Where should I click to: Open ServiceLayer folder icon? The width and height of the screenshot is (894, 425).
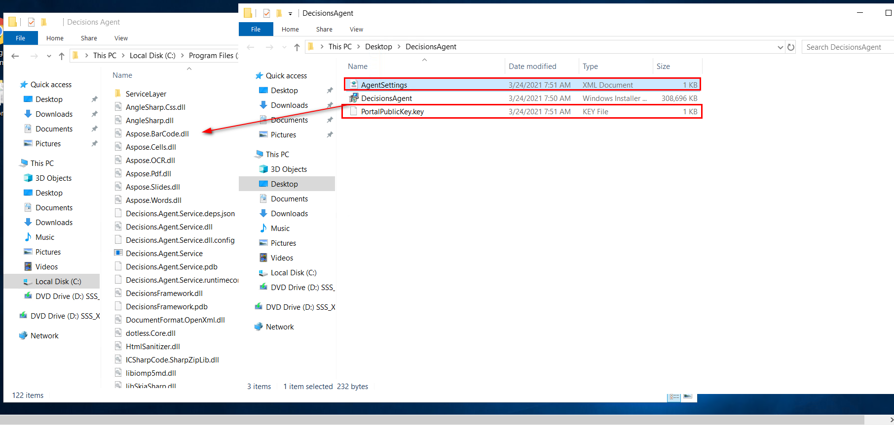click(x=118, y=94)
